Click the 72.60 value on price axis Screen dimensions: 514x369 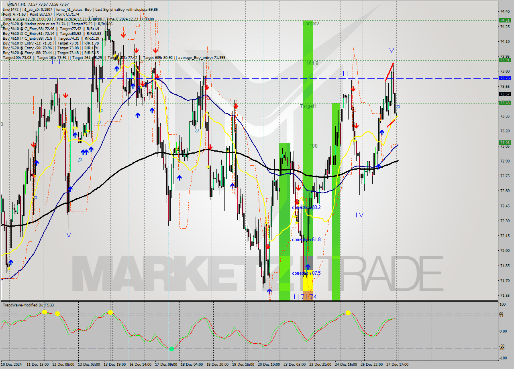click(x=505, y=191)
